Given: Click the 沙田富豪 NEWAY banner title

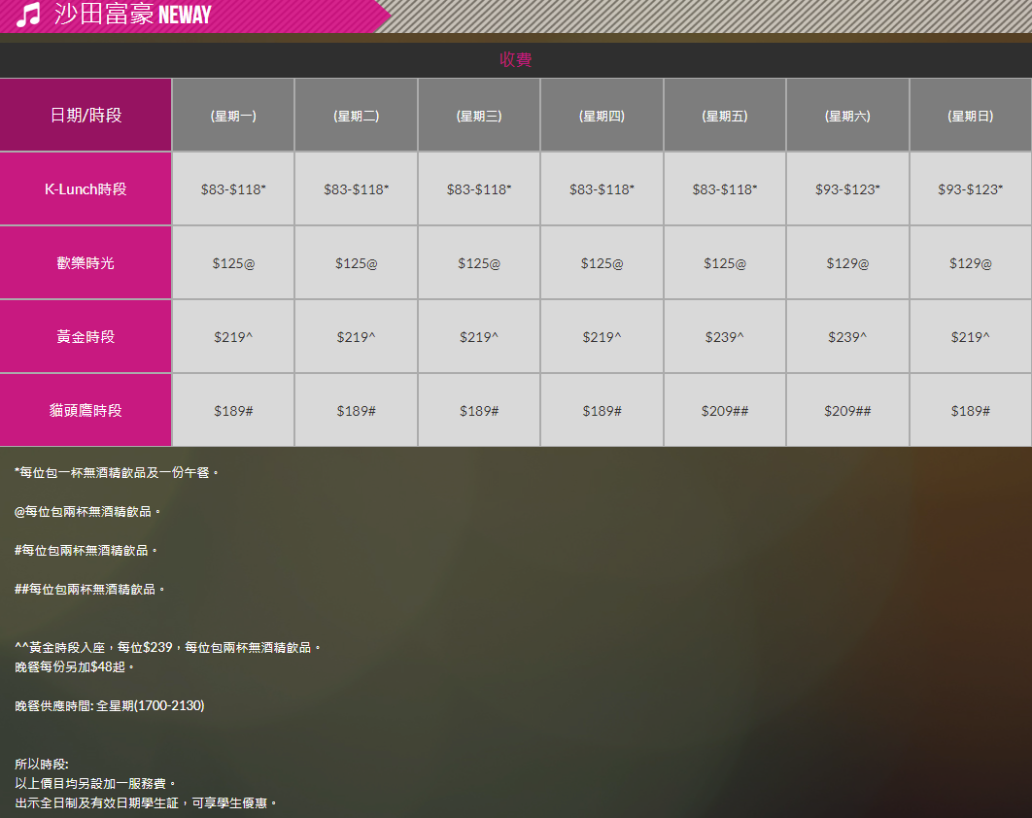Looking at the screenshot, I should pyautogui.click(x=132, y=16).
